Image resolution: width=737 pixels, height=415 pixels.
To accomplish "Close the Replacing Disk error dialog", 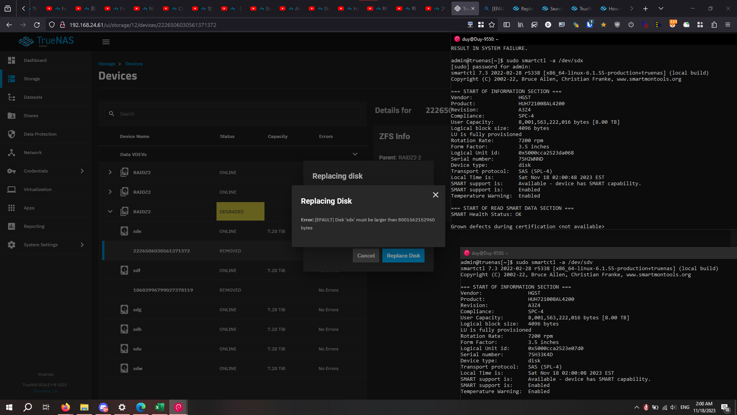I will pyautogui.click(x=436, y=195).
